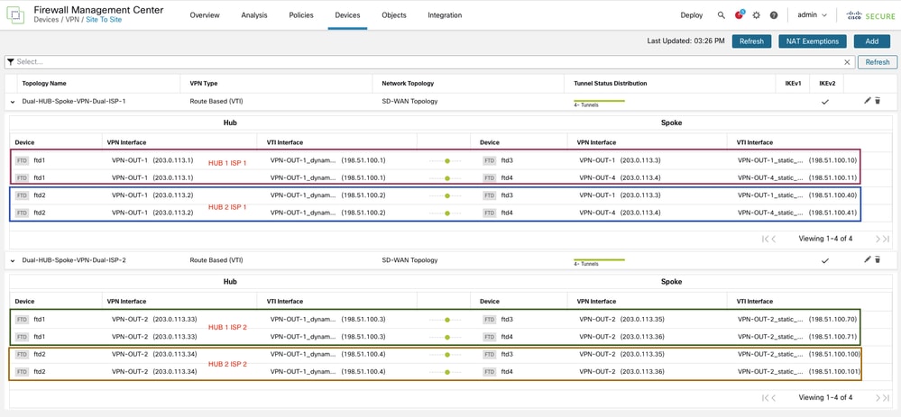The image size is (901, 417).
Task: Open the admin user dropdown
Action: (812, 15)
